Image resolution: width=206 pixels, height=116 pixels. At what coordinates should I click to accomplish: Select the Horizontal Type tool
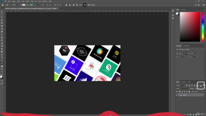click(2, 58)
